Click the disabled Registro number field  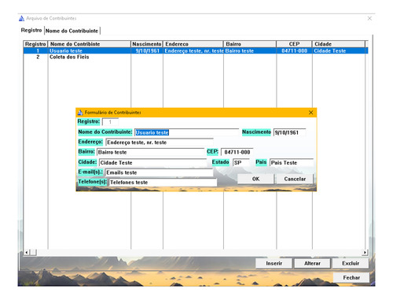[110, 122]
